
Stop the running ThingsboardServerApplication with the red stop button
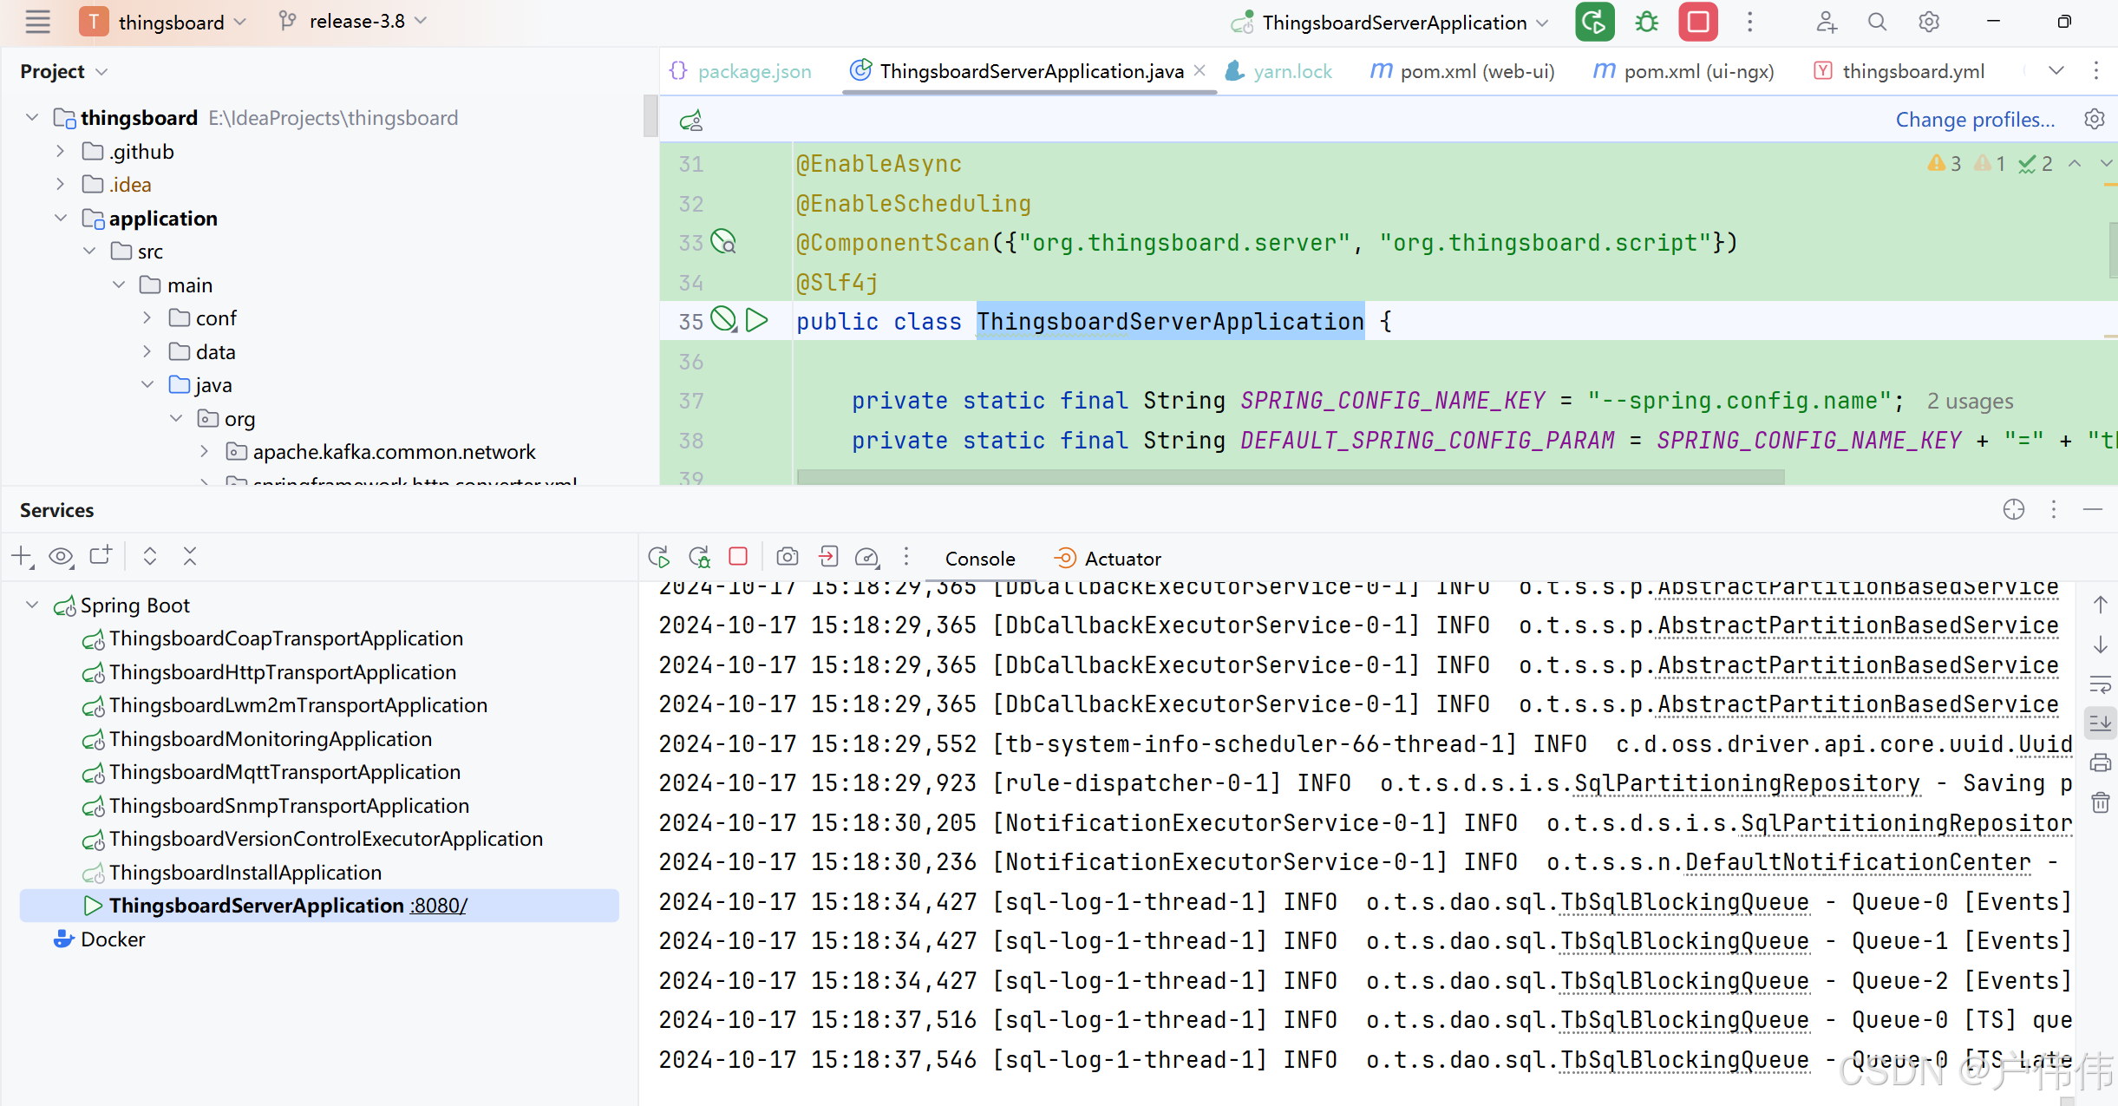click(1697, 23)
